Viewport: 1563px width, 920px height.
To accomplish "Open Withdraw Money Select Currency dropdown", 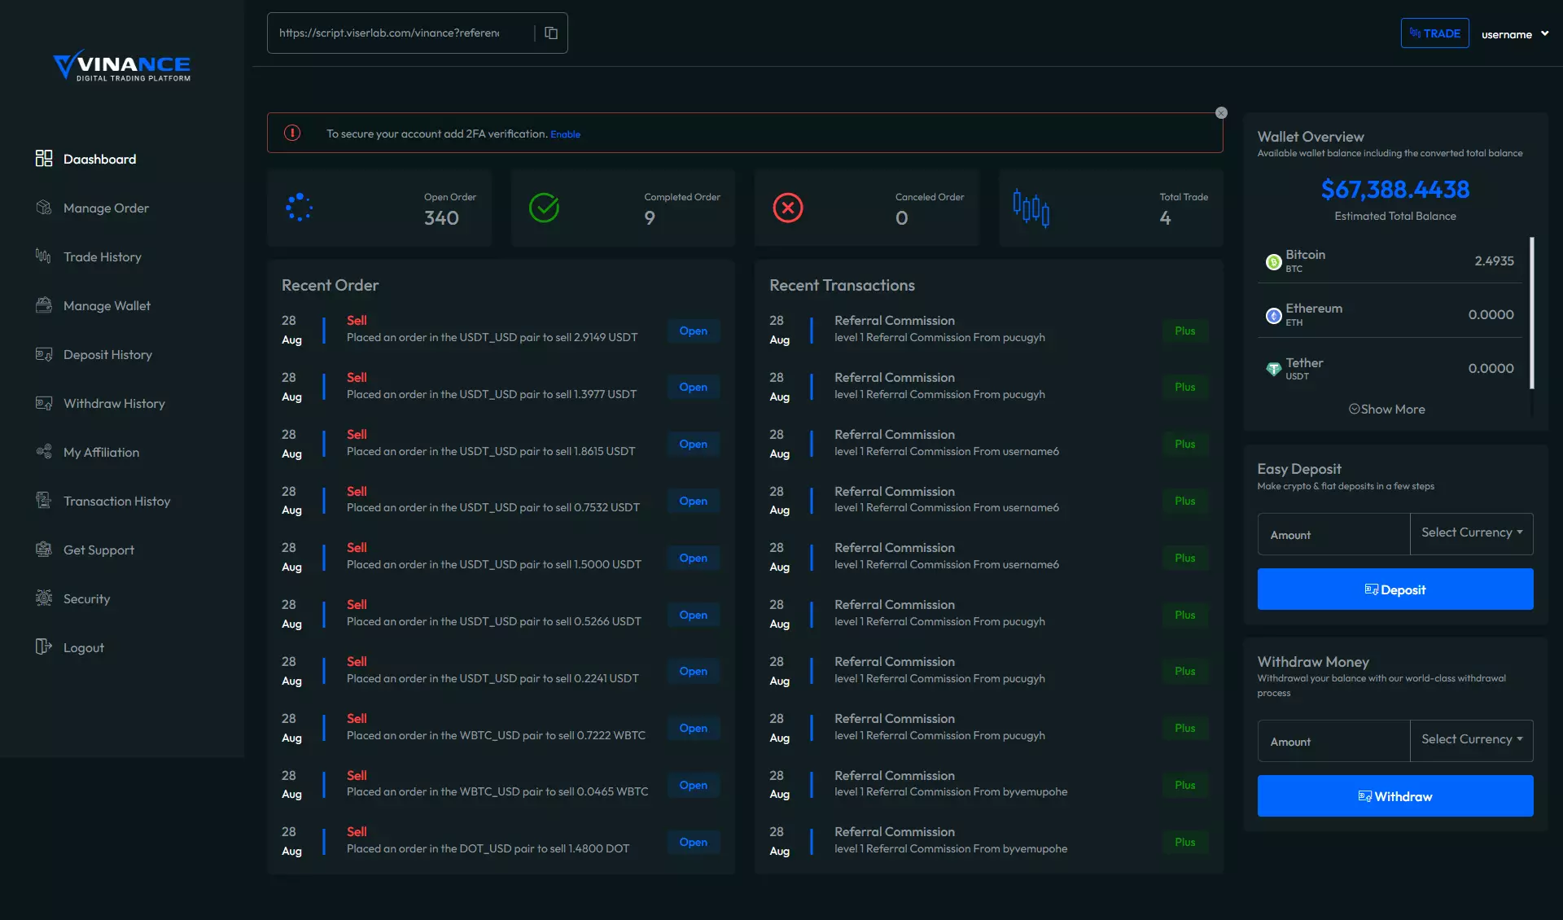I will point(1472,740).
